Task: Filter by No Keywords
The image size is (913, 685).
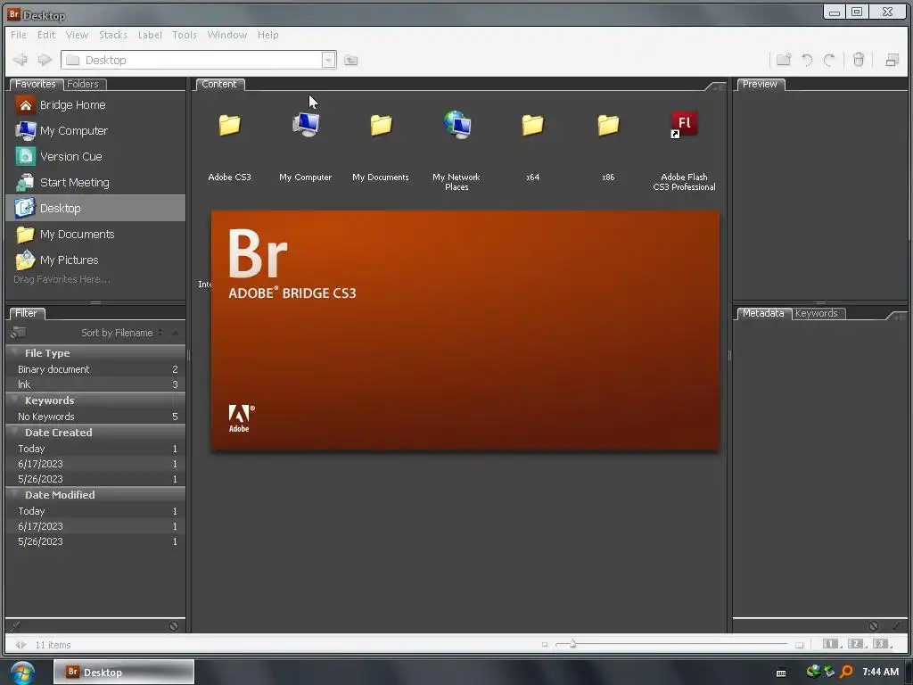Action: (x=95, y=417)
